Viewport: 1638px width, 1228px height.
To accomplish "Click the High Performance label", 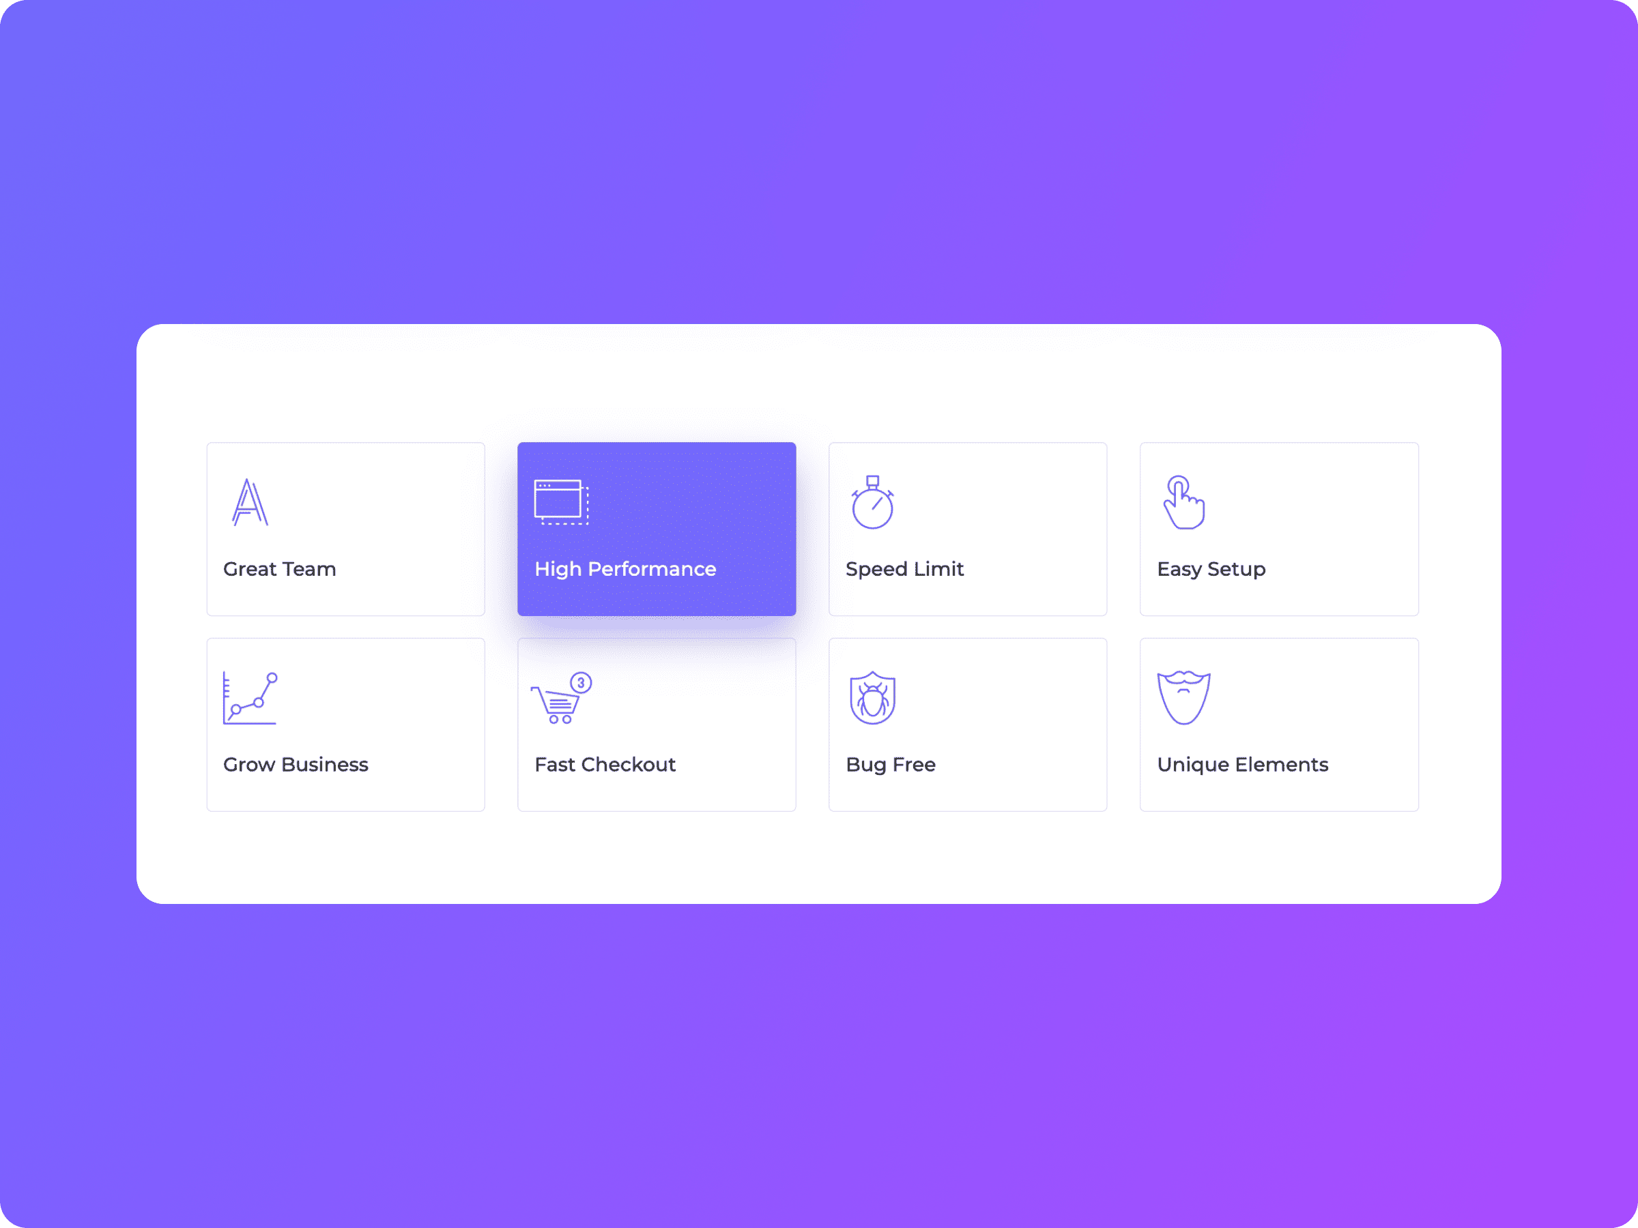I will [x=626, y=569].
